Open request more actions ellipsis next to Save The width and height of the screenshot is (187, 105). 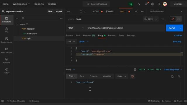click(x=163, y=19)
